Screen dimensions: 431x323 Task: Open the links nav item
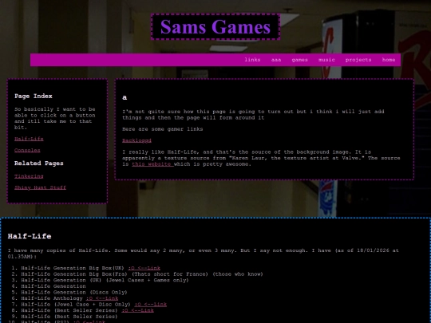click(252, 60)
